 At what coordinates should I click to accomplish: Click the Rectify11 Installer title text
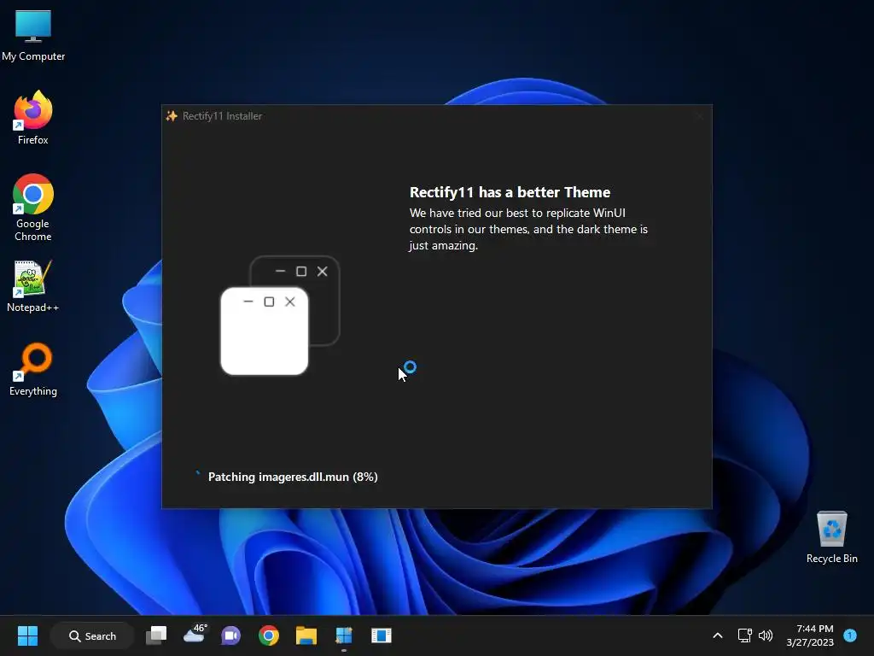[222, 116]
